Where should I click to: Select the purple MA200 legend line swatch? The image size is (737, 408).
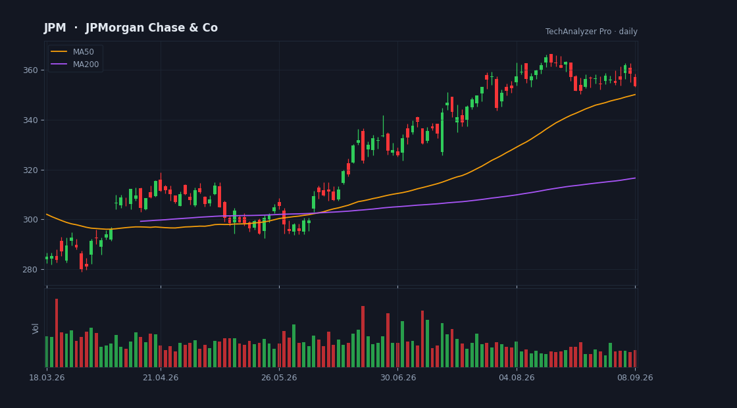click(x=59, y=64)
